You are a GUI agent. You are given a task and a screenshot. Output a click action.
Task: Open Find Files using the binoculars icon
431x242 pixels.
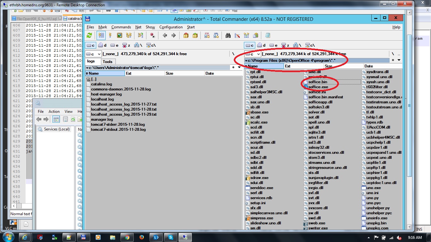pyautogui.click(x=228, y=35)
